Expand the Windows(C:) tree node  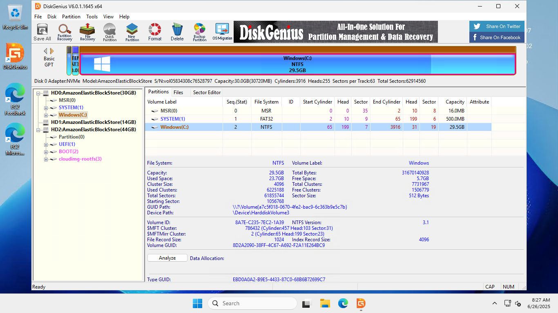coord(46,115)
